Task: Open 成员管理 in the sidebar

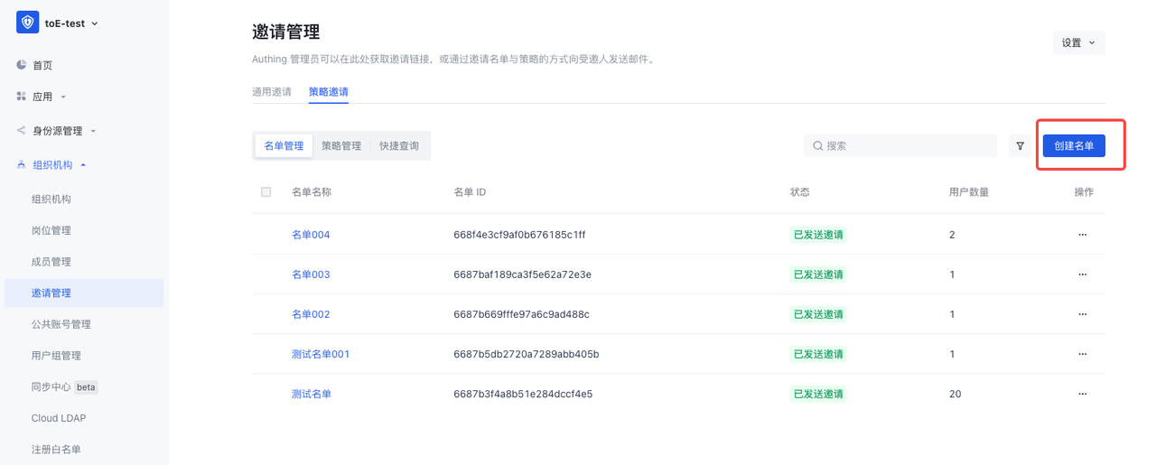Action: pyautogui.click(x=51, y=262)
